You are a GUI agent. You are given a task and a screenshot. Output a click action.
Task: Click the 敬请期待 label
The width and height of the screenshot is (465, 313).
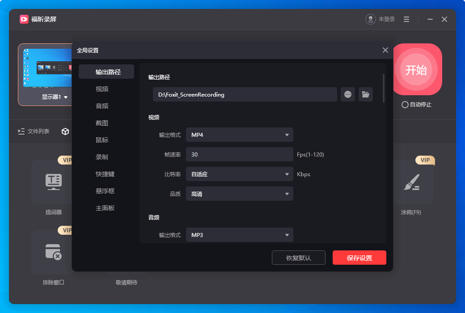tap(127, 283)
